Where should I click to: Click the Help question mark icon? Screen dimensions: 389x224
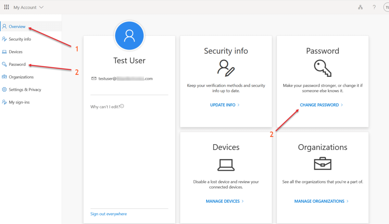coord(374,7)
